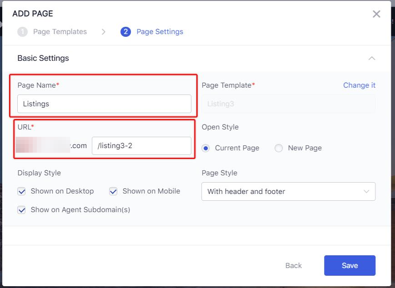Click the Page Name input field
The image size is (395, 288).
click(104, 104)
